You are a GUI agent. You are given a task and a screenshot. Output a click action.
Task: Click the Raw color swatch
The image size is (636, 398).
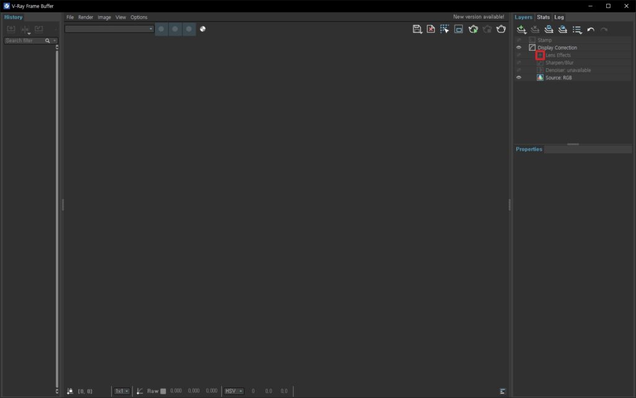tap(163, 391)
